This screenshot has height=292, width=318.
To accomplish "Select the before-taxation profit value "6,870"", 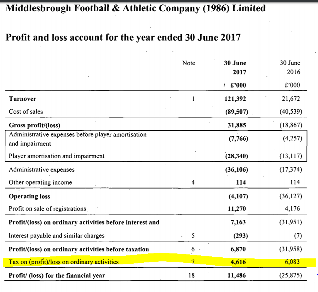I will click(238, 249).
